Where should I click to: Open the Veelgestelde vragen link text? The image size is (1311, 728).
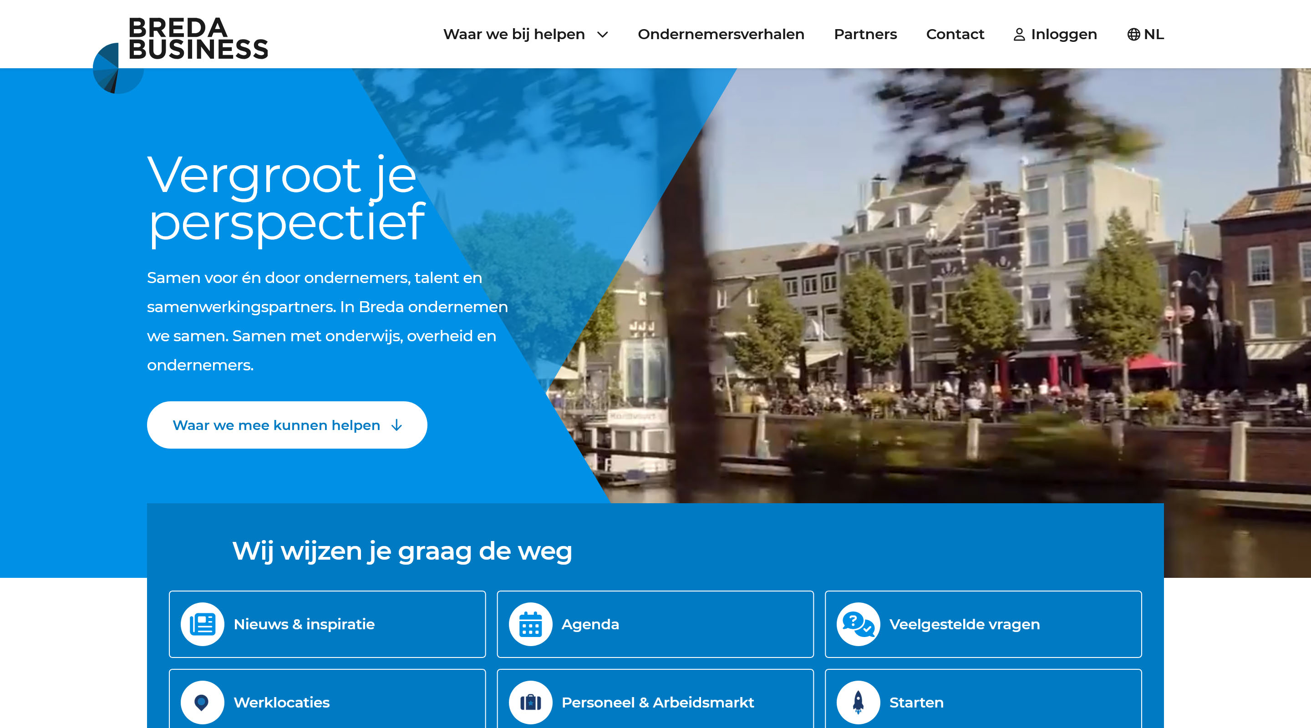[965, 624]
